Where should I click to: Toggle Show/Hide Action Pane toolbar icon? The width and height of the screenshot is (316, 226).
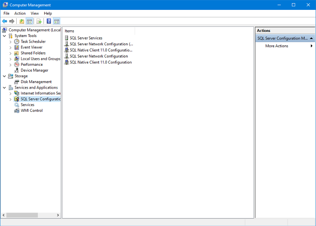[56, 21]
